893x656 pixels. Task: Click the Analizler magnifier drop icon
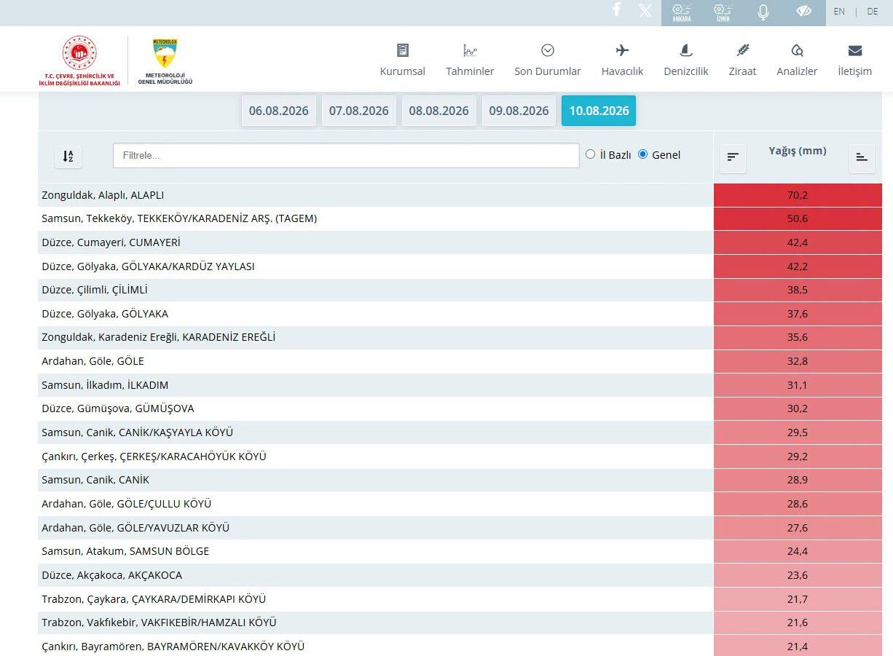click(x=797, y=50)
